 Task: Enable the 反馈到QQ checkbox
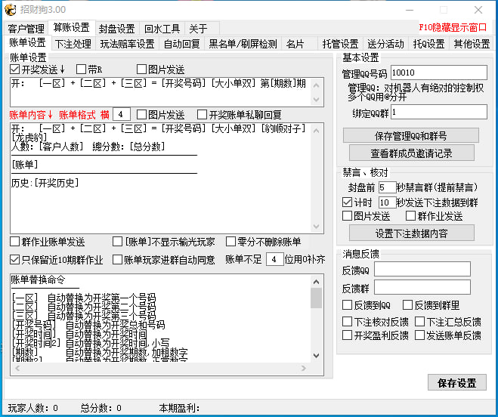click(348, 305)
